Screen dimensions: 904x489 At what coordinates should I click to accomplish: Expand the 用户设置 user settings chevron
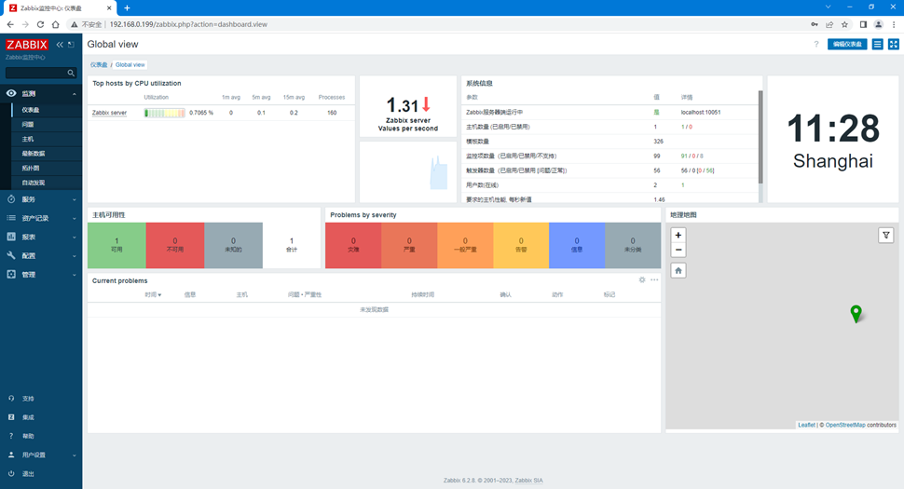(75, 455)
